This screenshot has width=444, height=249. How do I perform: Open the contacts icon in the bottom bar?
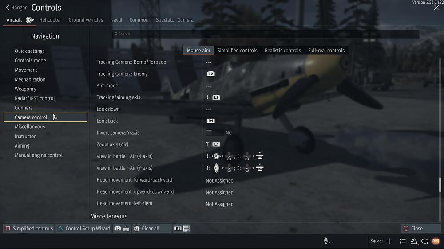coord(415,241)
